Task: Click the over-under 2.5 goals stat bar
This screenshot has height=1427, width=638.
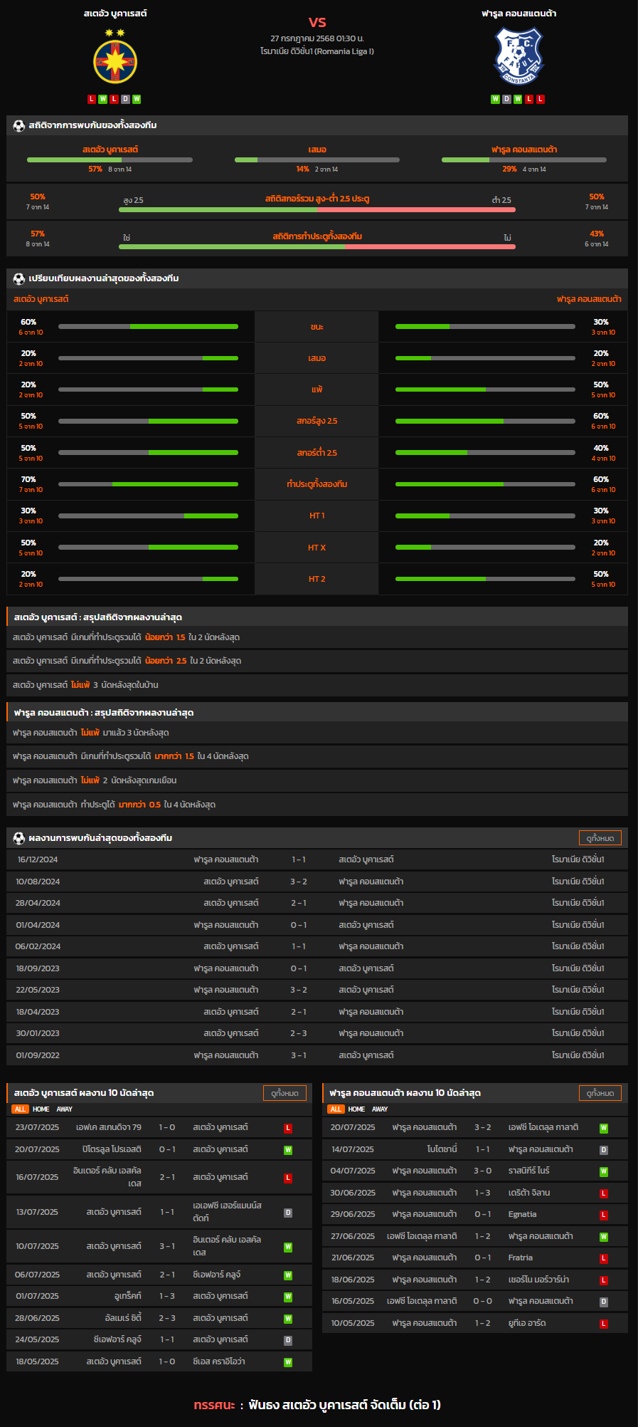Action: 317,210
